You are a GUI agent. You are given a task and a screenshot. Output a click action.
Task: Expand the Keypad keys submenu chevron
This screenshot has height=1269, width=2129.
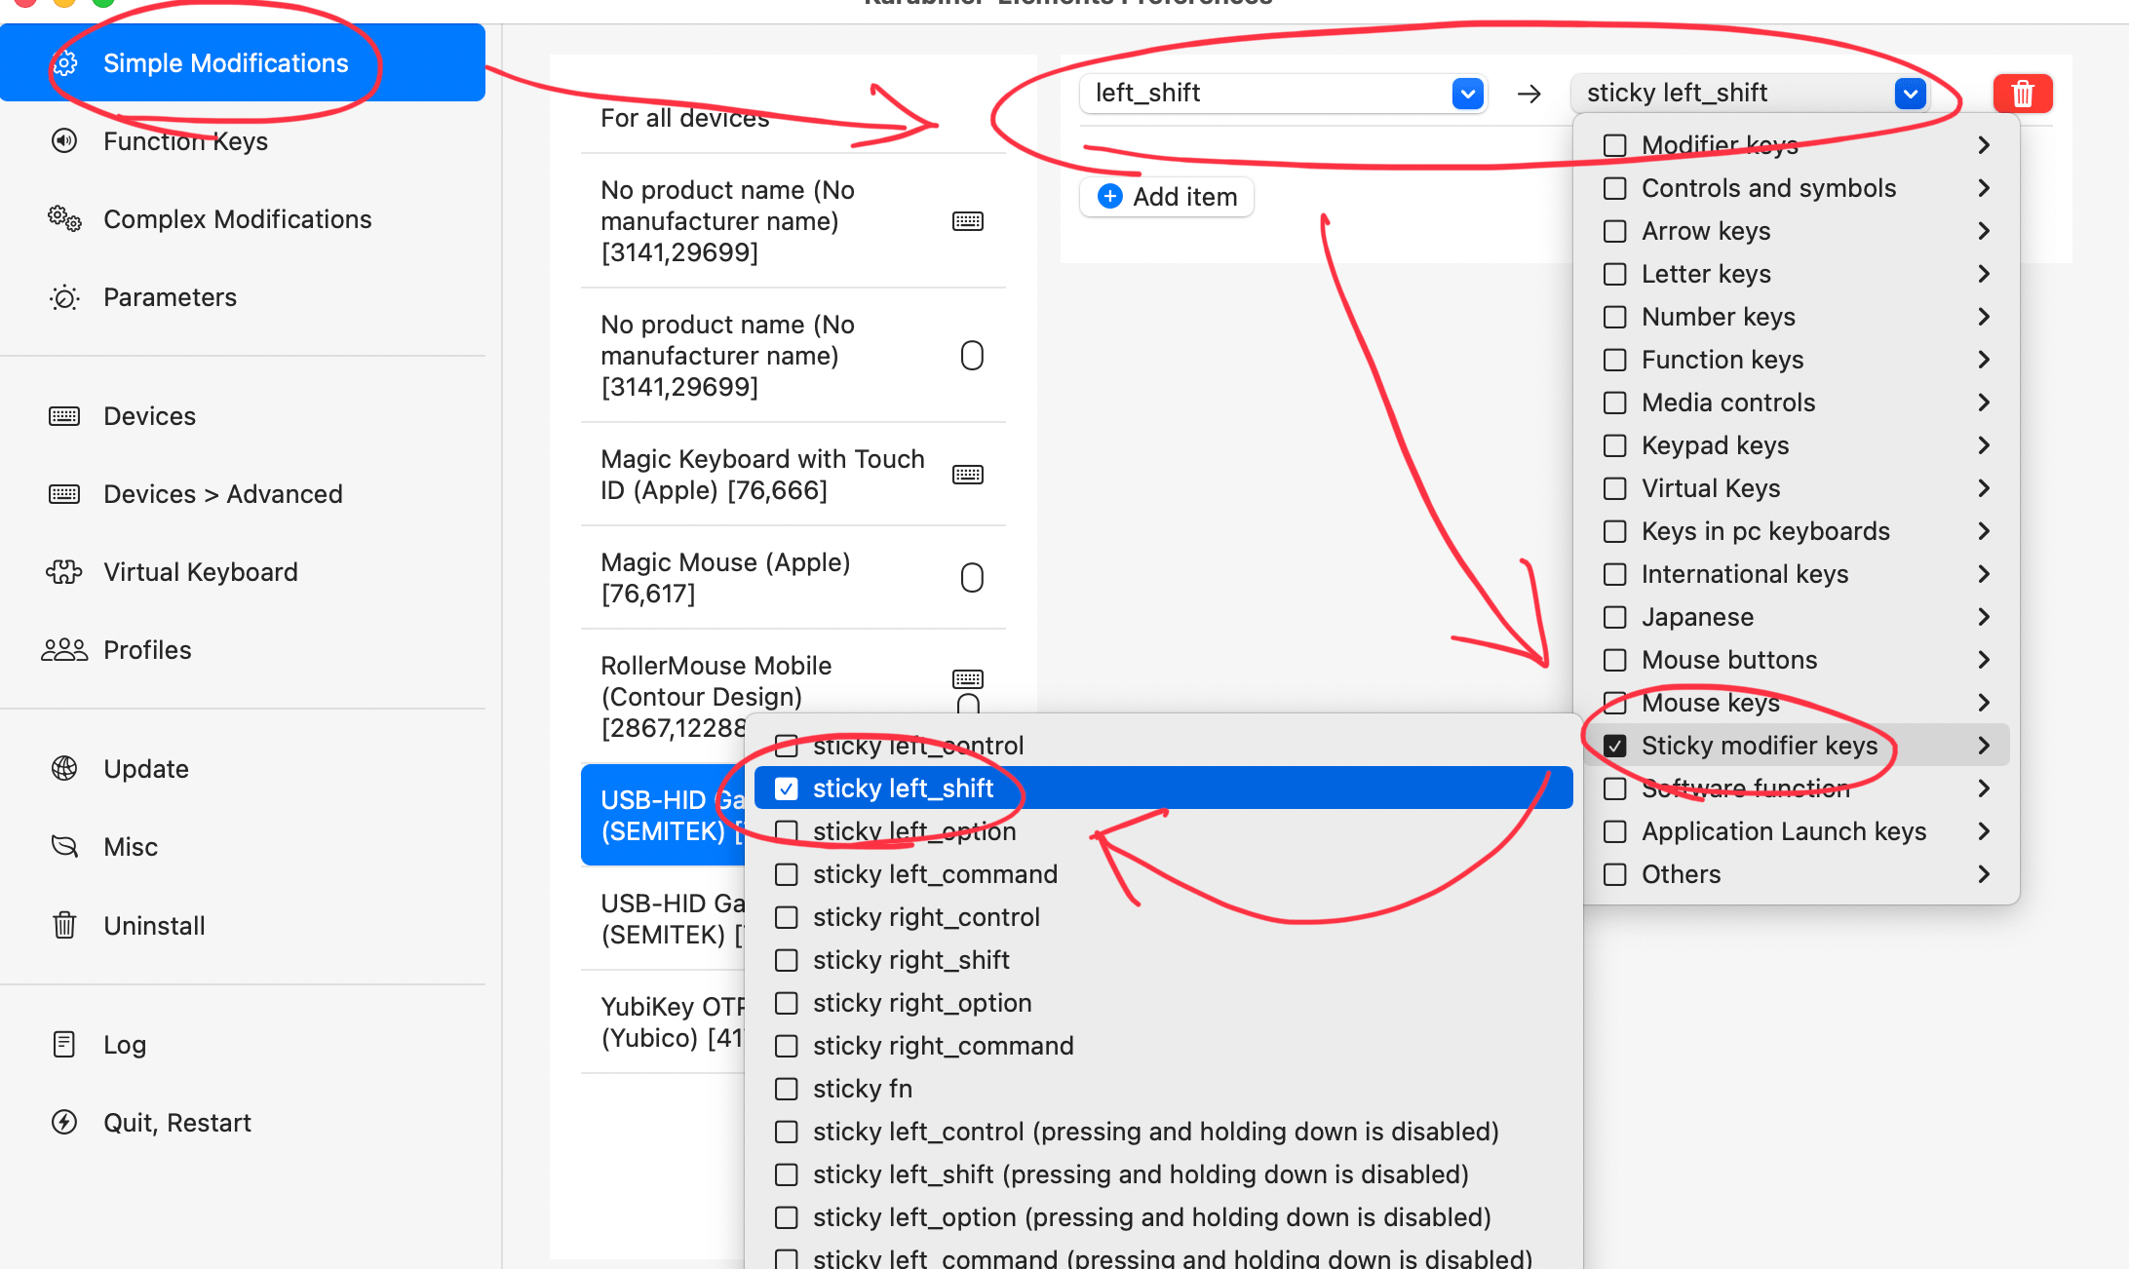click(1984, 445)
